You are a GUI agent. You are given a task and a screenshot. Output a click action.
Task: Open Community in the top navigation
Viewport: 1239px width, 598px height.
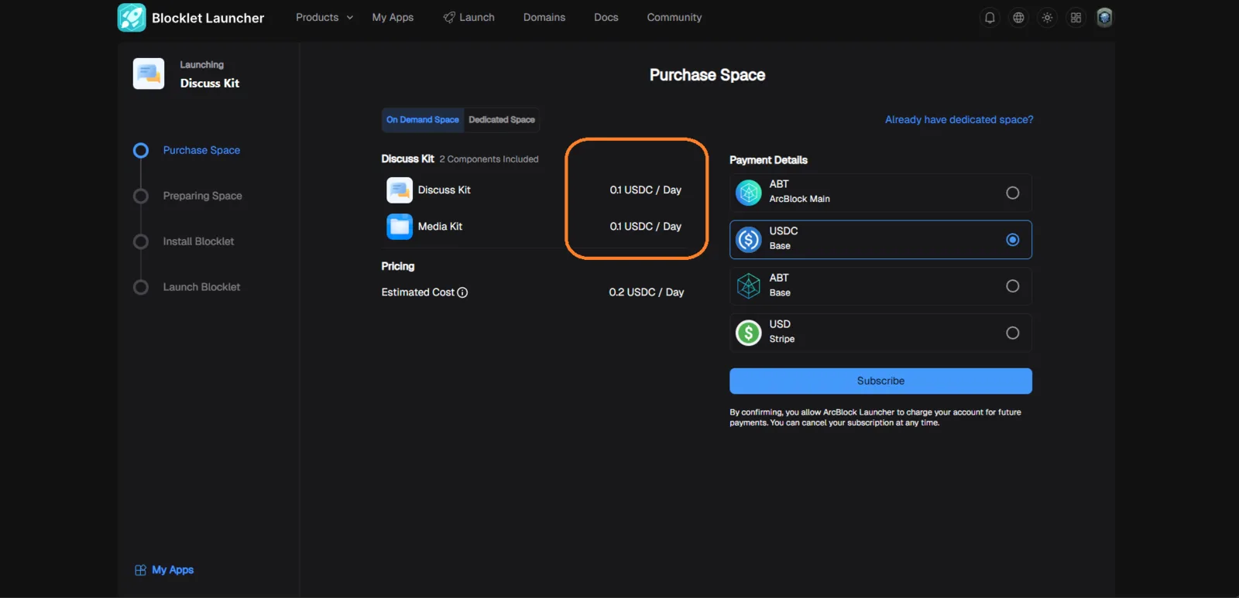pos(674,17)
